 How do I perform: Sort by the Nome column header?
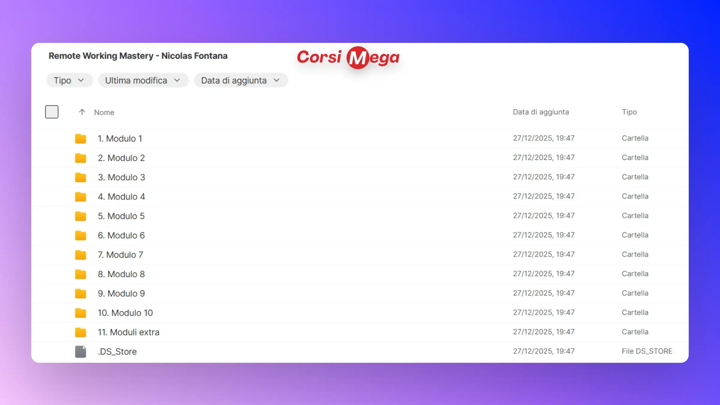[104, 112]
